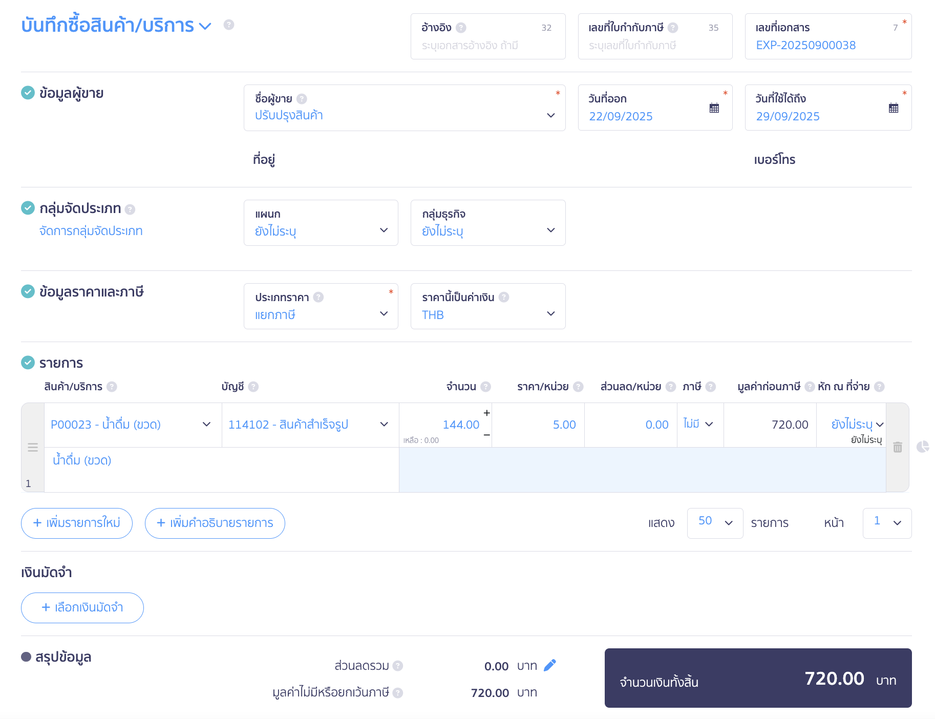This screenshot has width=935, height=719.
Task: Expand the seller name dropdown
Action: pyautogui.click(x=550, y=115)
